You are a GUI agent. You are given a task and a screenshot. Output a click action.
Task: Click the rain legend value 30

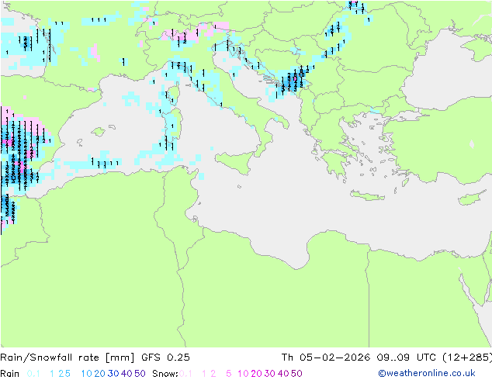[113, 374]
